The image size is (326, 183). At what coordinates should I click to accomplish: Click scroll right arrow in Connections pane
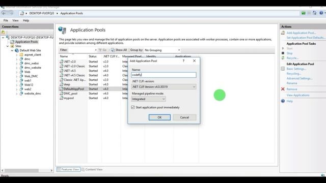pos(51,170)
